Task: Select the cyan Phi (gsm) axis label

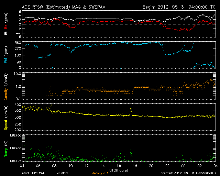Action: (x=6, y=55)
